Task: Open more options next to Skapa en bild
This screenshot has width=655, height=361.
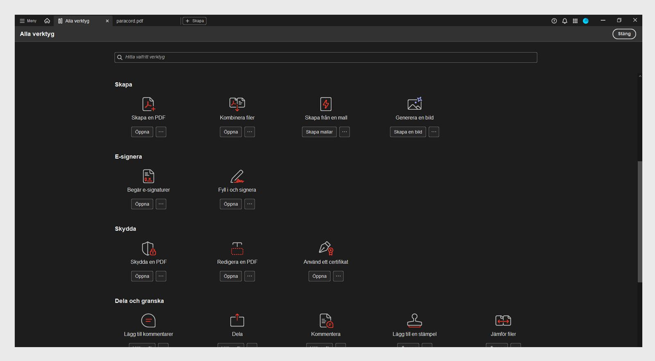Action: point(434,132)
